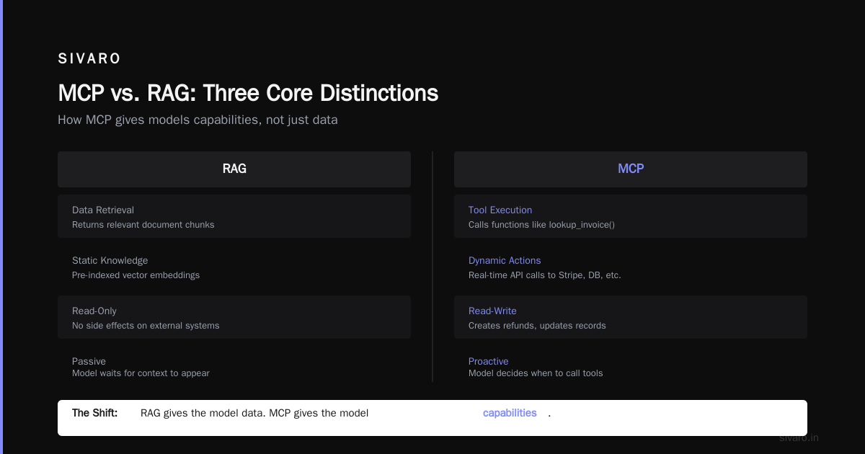Click the highlighted word capabilities
Screen dimensions: 865x454
[x=510, y=413]
